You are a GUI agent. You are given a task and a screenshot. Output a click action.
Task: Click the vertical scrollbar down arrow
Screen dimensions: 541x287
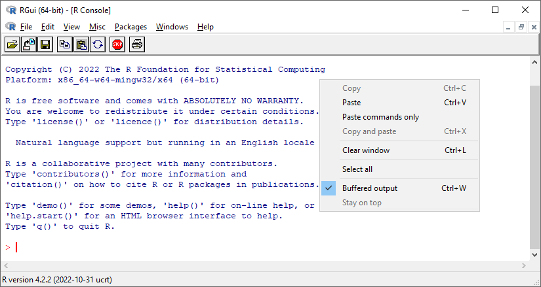[534, 255]
